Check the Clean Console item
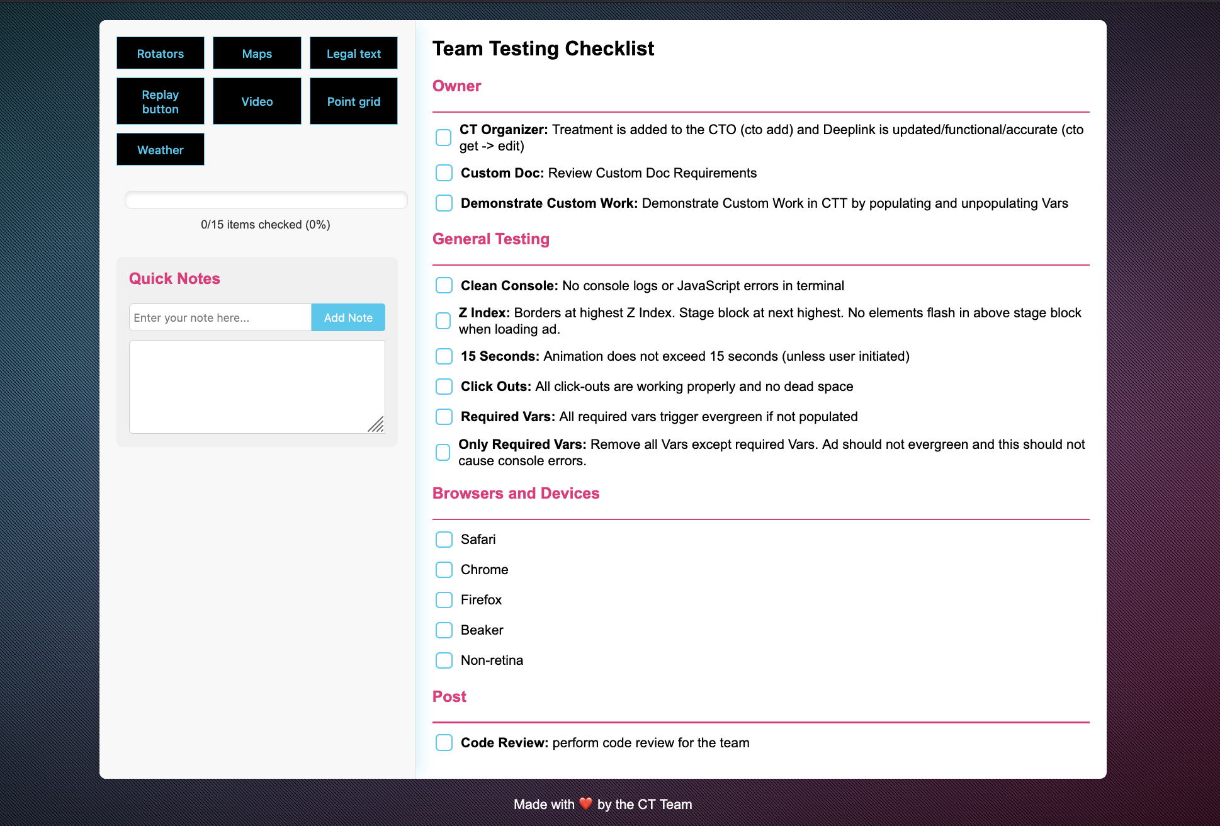The height and width of the screenshot is (826, 1220). (444, 286)
